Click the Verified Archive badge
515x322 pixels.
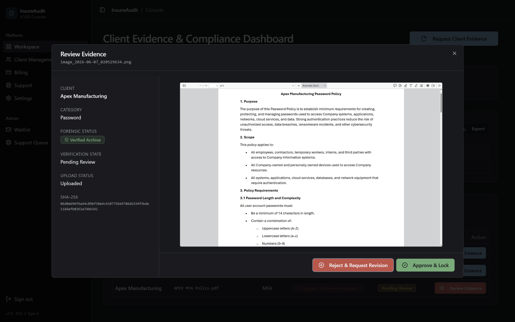82,140
